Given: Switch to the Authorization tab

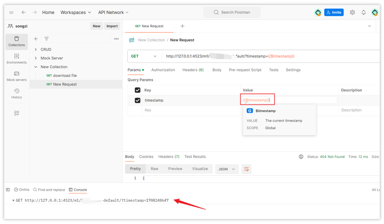Looking at the screenshot, I should point(163,70).
